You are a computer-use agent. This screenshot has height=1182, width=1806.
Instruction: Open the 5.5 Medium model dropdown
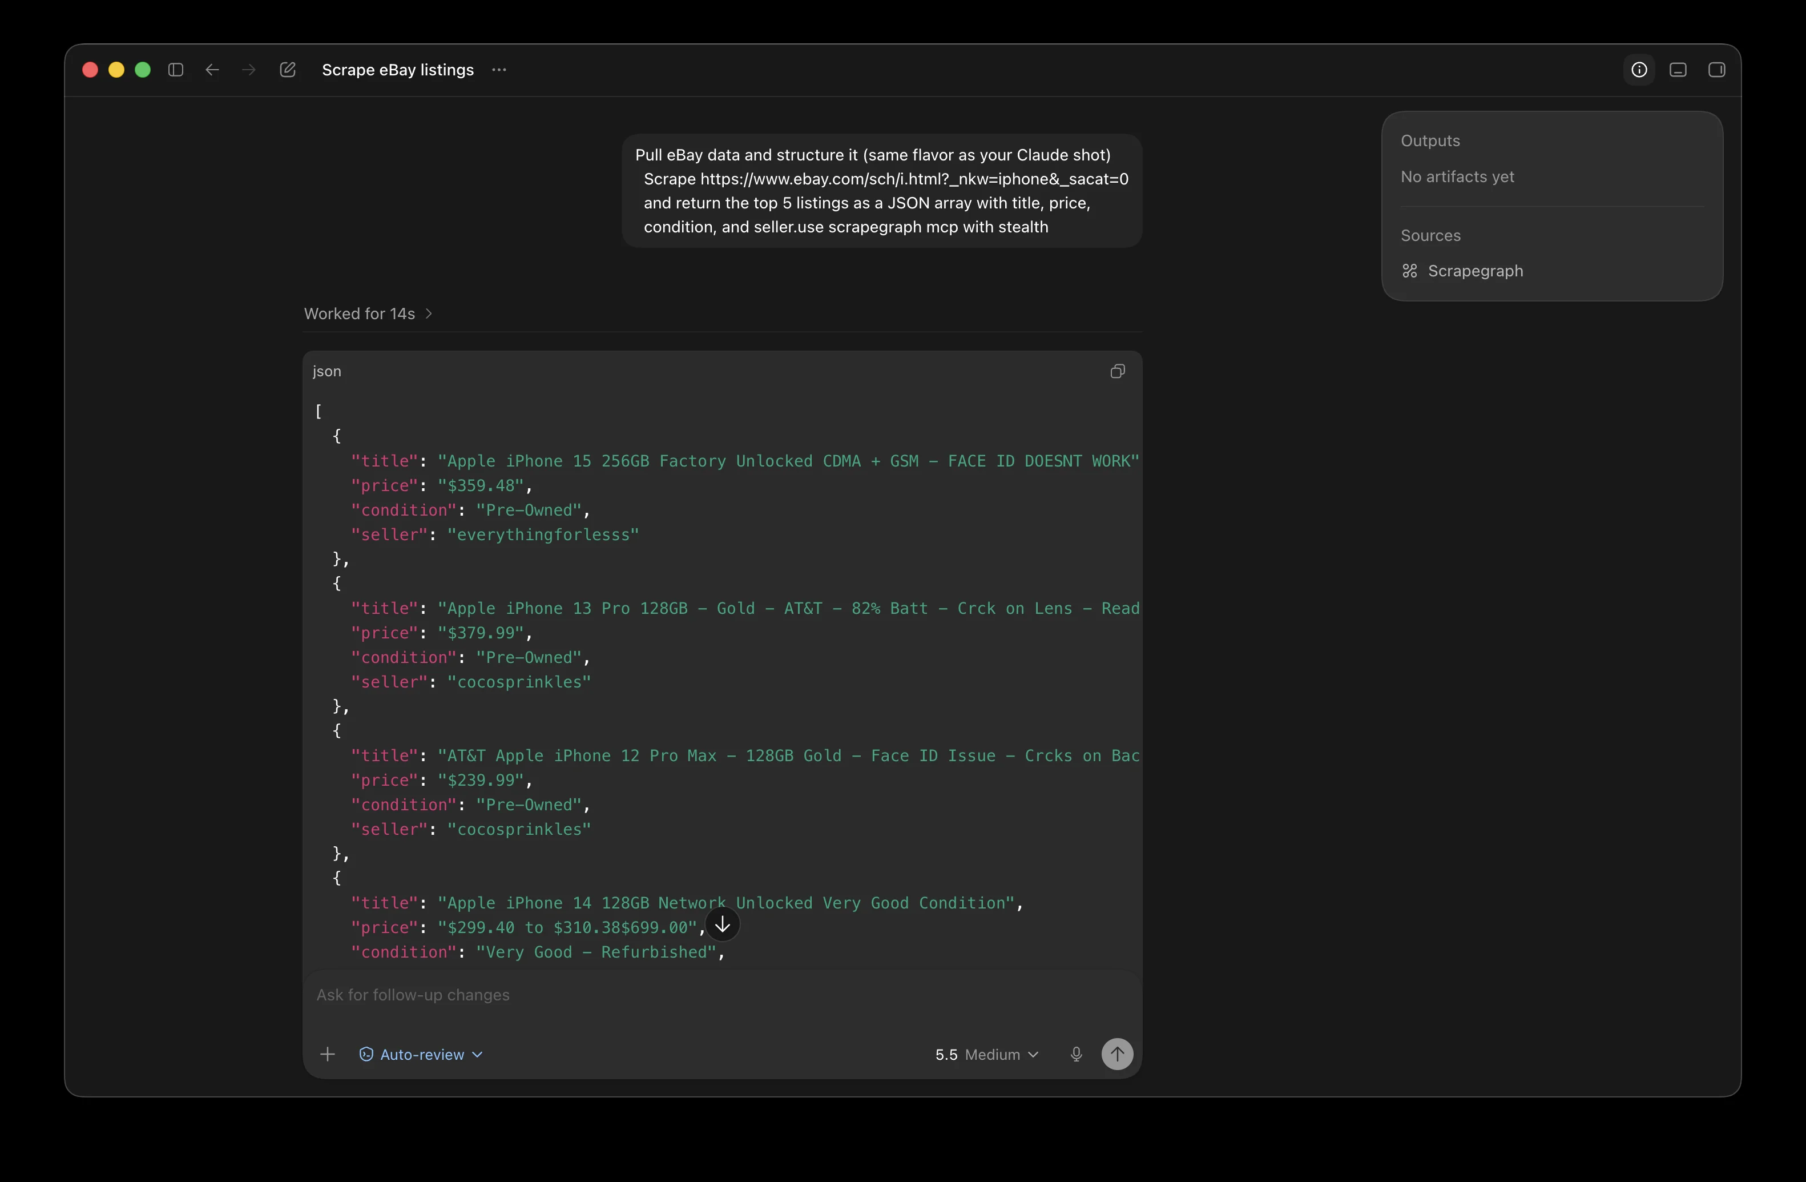click(x=986, y=1055)
